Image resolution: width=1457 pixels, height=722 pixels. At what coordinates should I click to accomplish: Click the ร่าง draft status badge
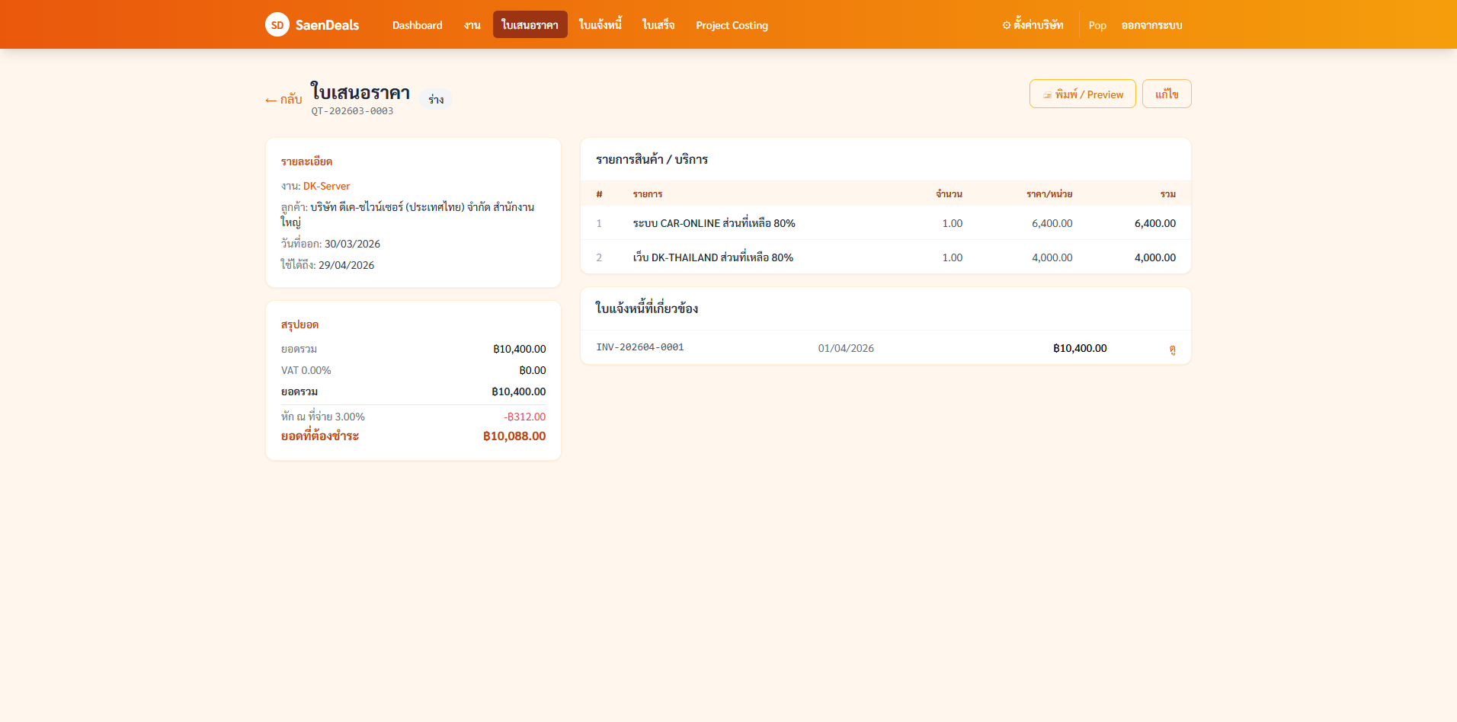pyautogui.click(x=436, y=99)
